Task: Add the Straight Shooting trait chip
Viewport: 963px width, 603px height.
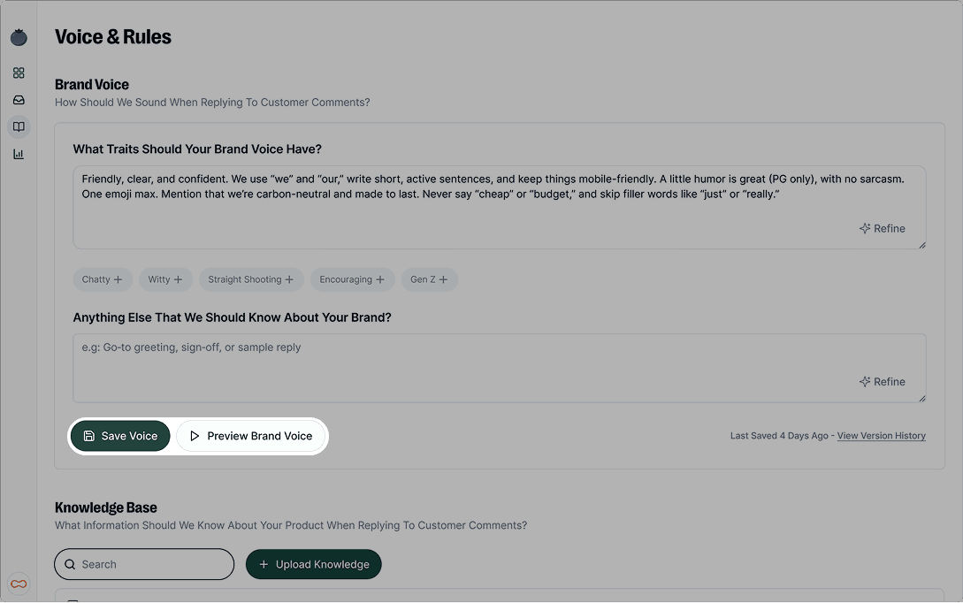Action: (x=251, y=279)
